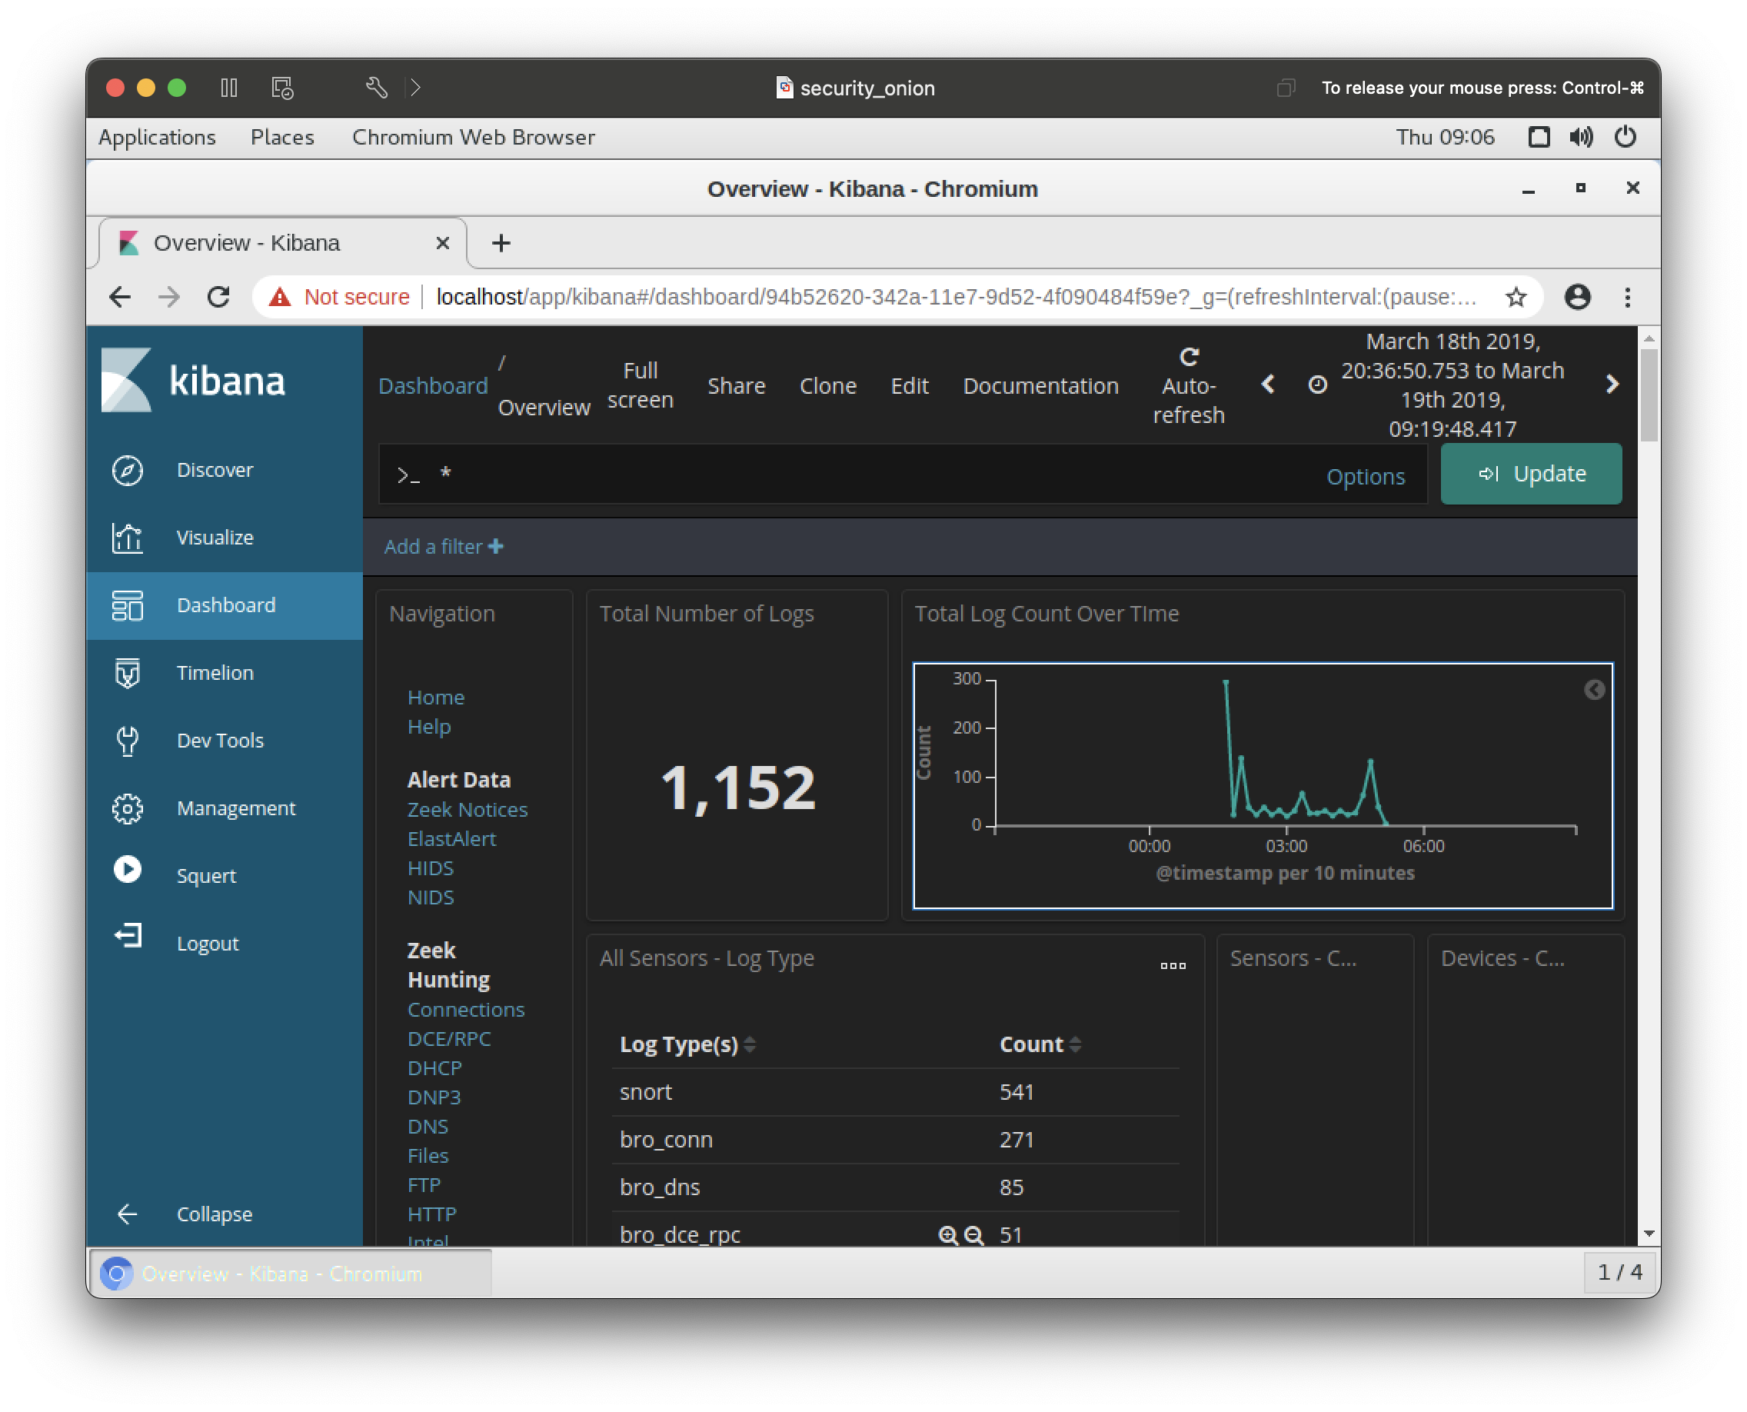1747x1412 pixels.
Task: Filter out the bro_dce_rpc value
Action: (x=973, y=1235)
